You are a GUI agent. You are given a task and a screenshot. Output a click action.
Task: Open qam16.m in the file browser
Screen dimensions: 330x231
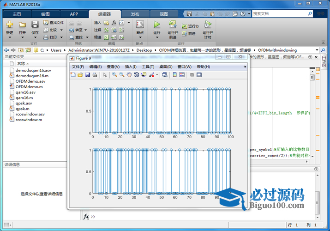(25, 97)
